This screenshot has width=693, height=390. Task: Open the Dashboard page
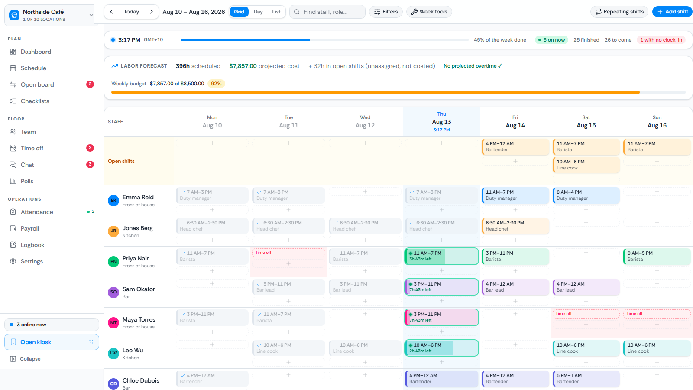[52, 52]
